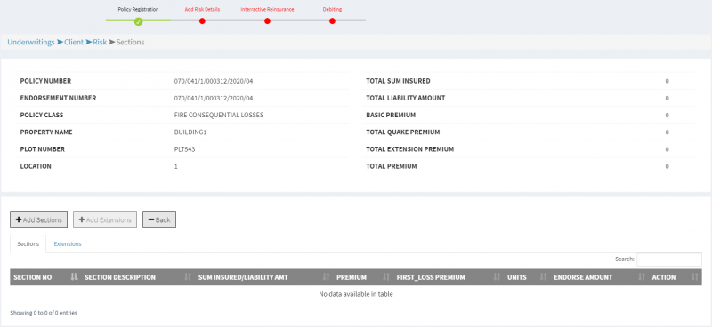Click the TOTAL LIABILITY AMOUNT label
This screenshot has height=327, width=712.
click(406, 98)
